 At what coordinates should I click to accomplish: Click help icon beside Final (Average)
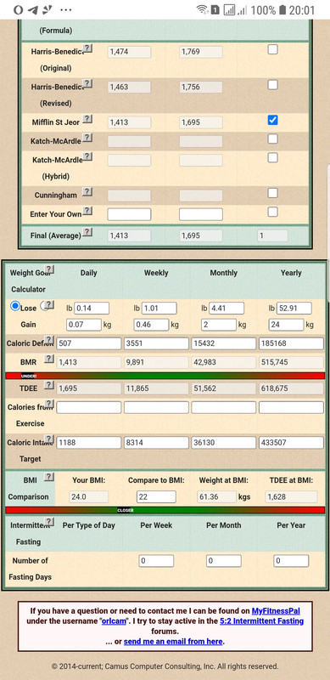point(88,232)
